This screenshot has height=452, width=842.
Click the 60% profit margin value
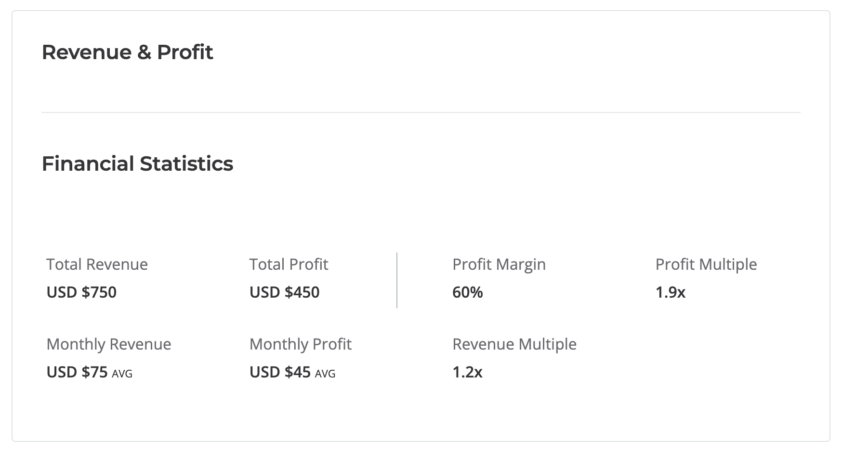tap(467, 292)
